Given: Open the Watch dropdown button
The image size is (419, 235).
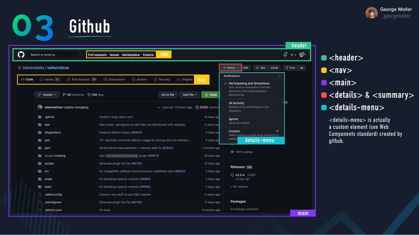Looking at the screenshot, I should coord(231,68).
